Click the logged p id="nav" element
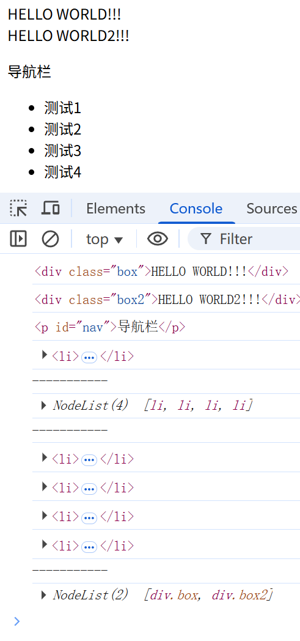The width and height of the screenshot is (300, 641). pyautogui.click(x=110, y=327)
